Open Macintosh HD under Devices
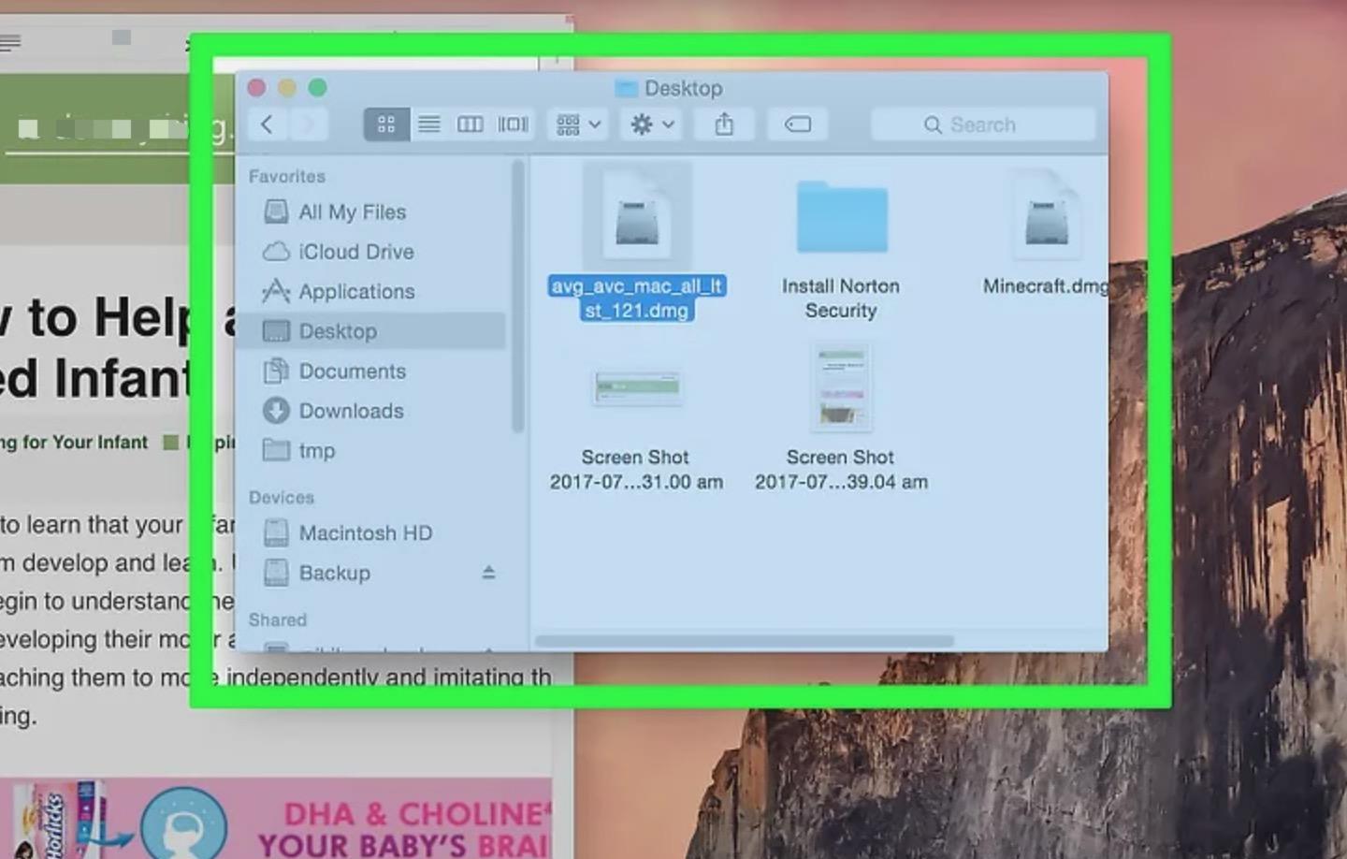1347x859 pixels. pyautogui.click(x=365, y=533)
